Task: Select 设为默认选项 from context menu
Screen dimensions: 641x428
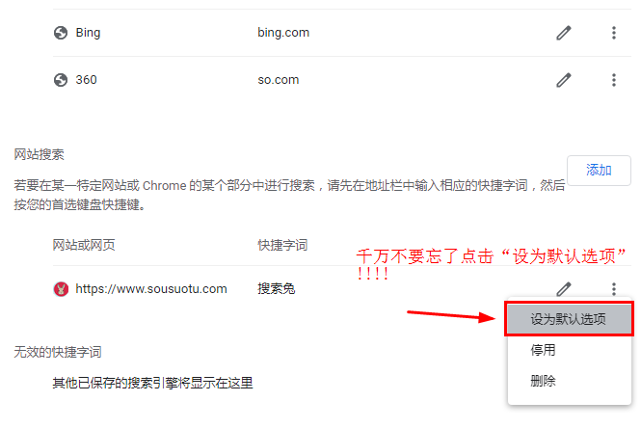Action: [569, 319]
